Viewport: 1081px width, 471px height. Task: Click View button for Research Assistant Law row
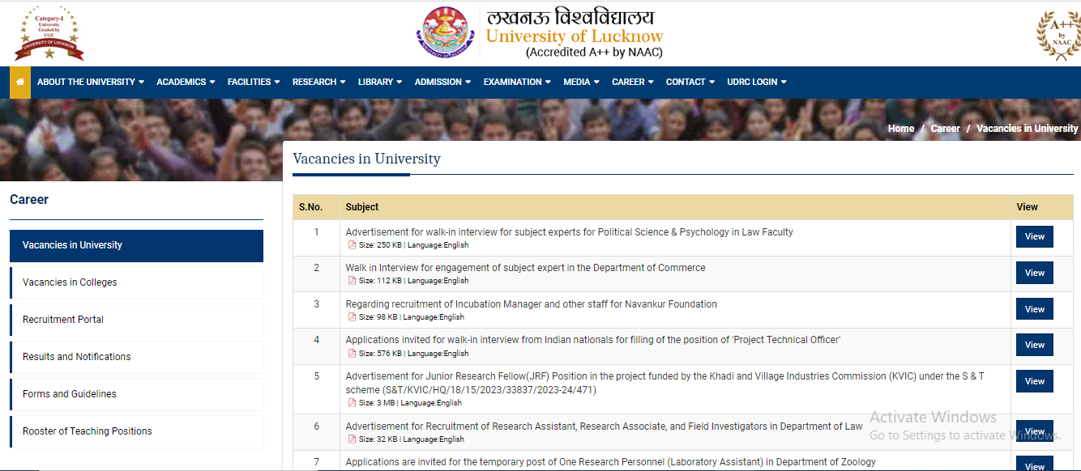1035,431
